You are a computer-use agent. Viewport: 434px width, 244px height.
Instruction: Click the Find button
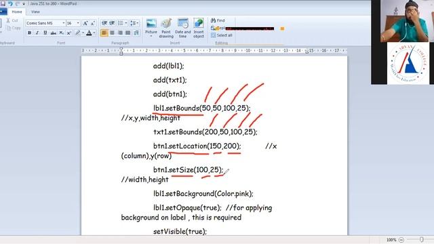pos(218,20)
